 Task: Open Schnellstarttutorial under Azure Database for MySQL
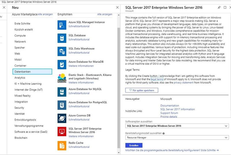(x=79, y=93)
